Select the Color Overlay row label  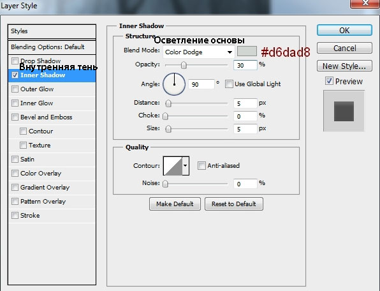41,173
